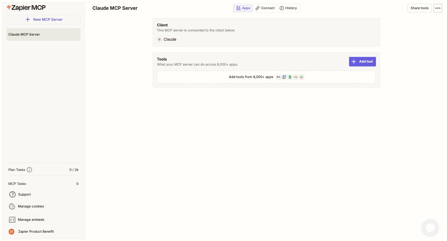Viewport: 447px width, 241px height.
Task: Click the plus icon in New MCP Server
Action: tap(28, 20)
